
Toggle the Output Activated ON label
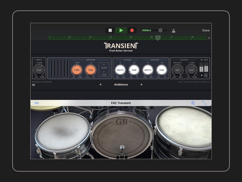point(33,85)
